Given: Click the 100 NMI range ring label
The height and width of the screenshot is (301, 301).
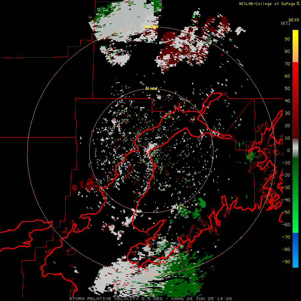Looking at the screenshot, I should [x=151, y=27].
